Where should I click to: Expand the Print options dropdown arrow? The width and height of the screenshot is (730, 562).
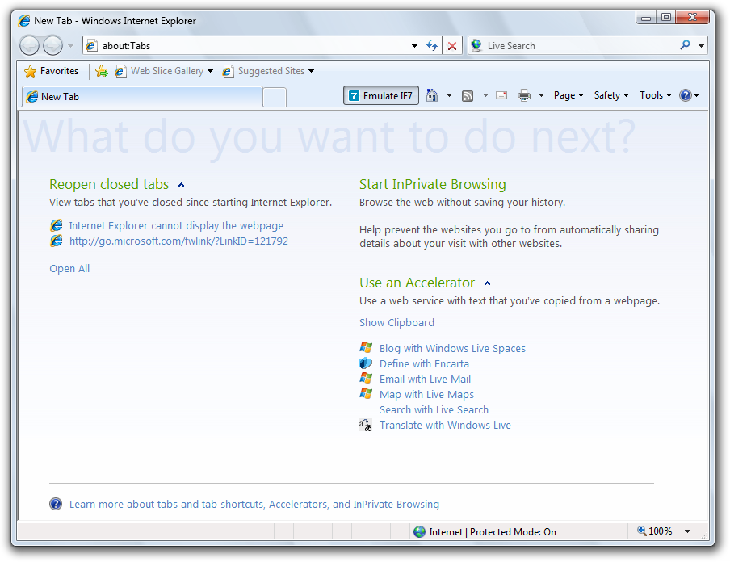(542, 95)
